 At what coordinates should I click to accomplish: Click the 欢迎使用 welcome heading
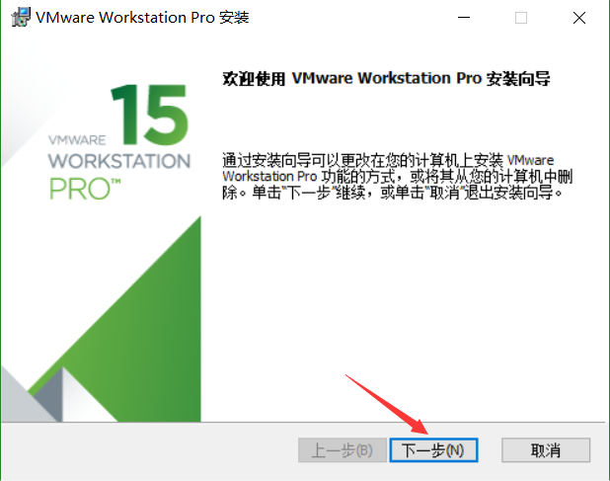pos(254,79)
